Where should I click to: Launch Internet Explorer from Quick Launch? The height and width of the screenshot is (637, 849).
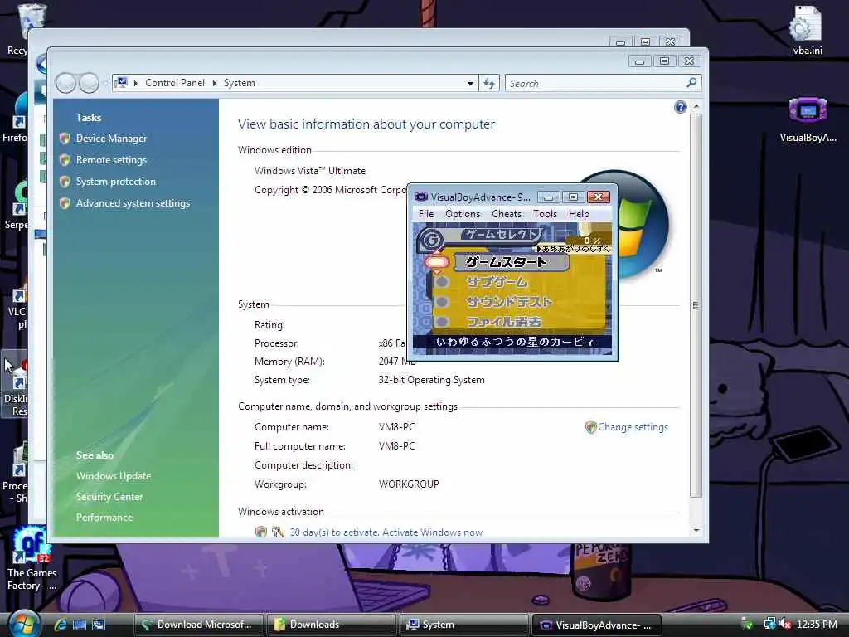click(x=60, y=625)
